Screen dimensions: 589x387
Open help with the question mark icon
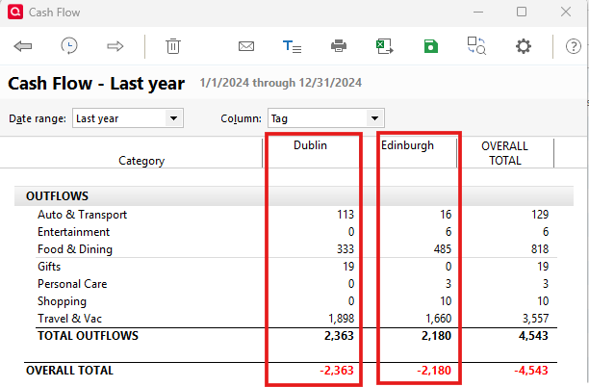pyautogui.click(x=574, y=46)
